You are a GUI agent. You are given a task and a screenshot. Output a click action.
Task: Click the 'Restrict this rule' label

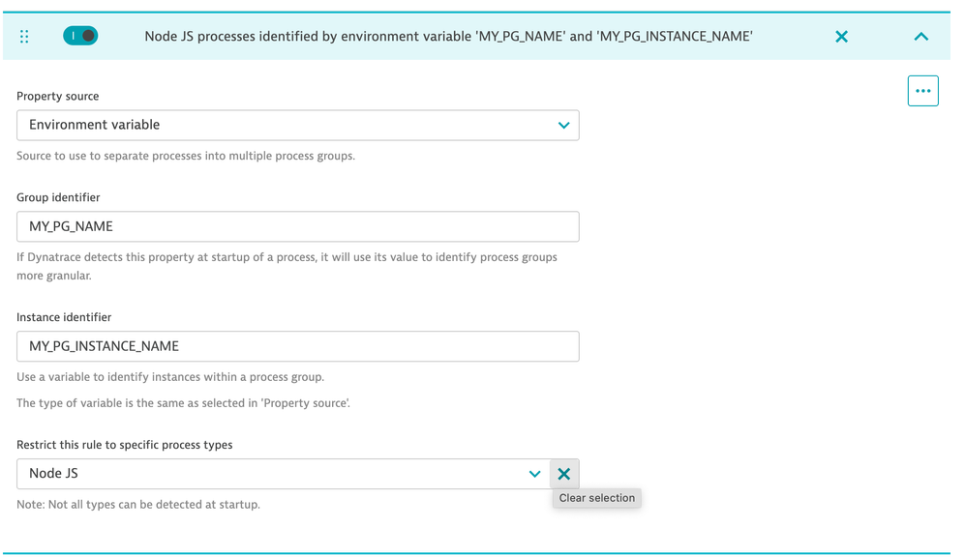pos(125,445)
